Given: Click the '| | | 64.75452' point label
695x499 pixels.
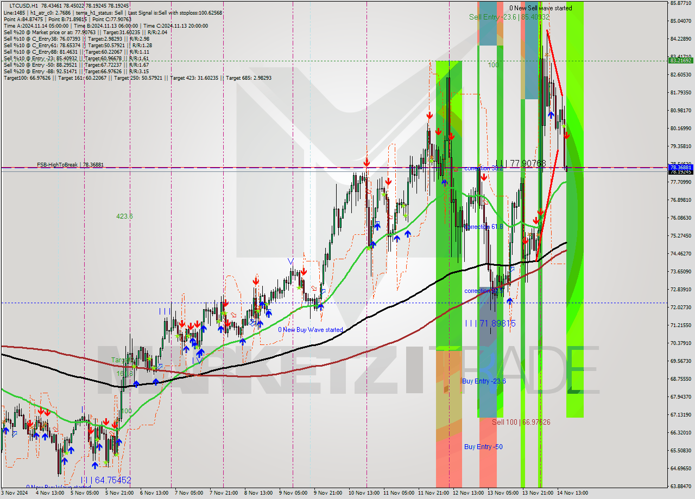Looking at the screenshot, I should tap(105, 481).
